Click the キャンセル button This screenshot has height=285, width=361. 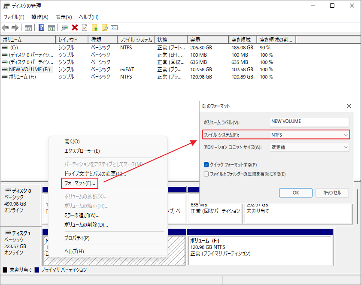tap(332, 193)
